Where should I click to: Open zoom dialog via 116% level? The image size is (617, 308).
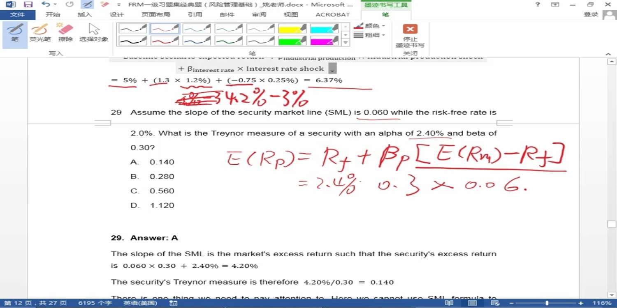602,303
